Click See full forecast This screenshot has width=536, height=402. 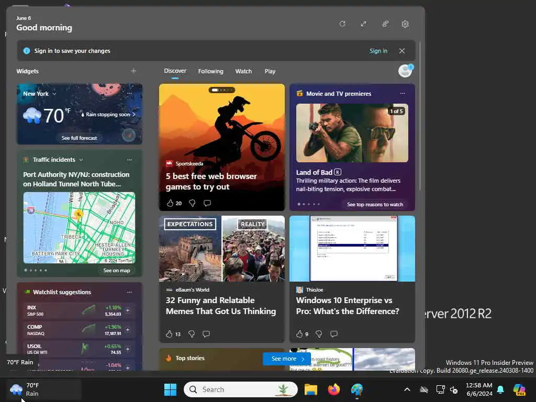point(80,138)
